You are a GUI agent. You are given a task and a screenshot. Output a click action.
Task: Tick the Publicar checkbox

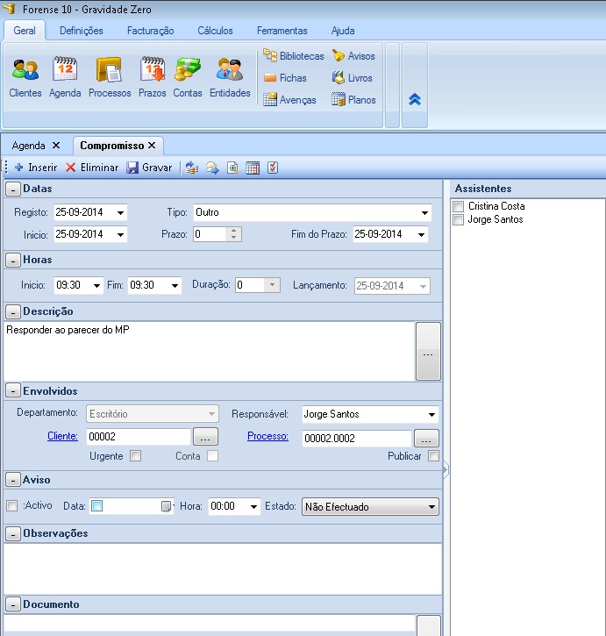(x=433, y=456)
